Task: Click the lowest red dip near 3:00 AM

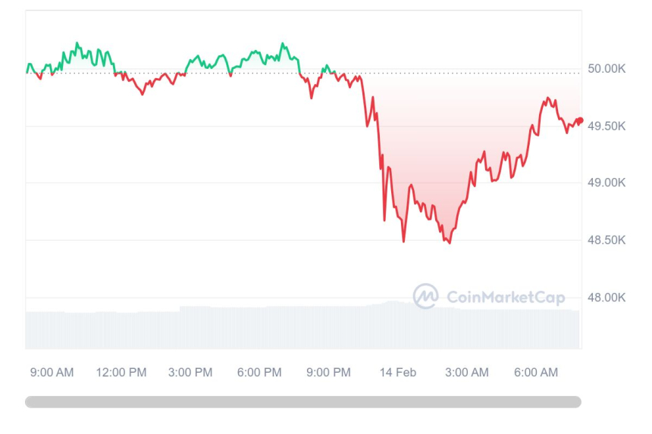Action: coord(450,242)
